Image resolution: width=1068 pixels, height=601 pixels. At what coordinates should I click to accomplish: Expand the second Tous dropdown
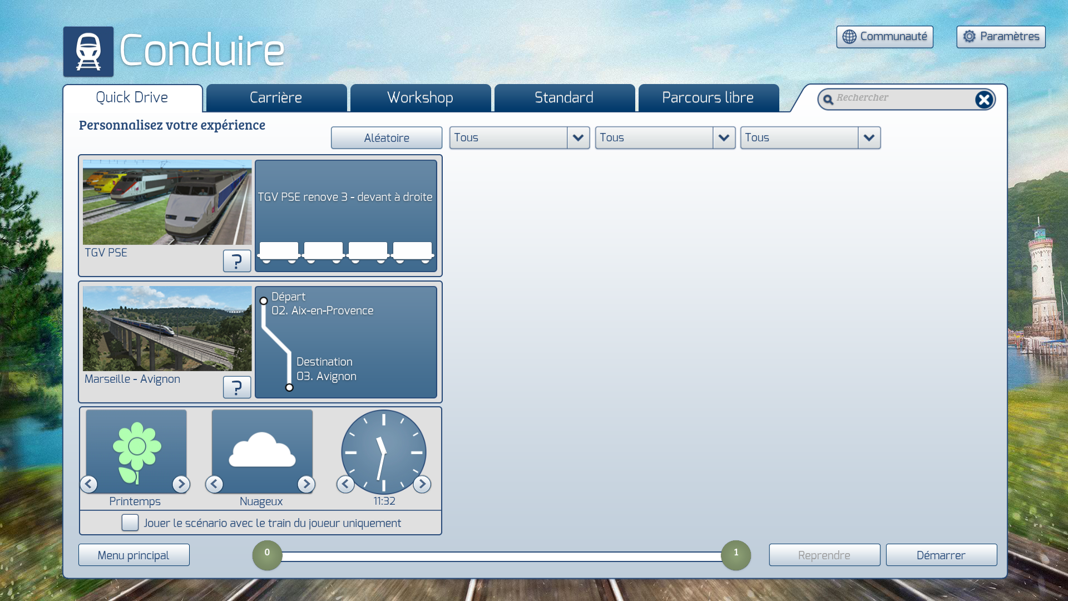click(x=724, y=137)
